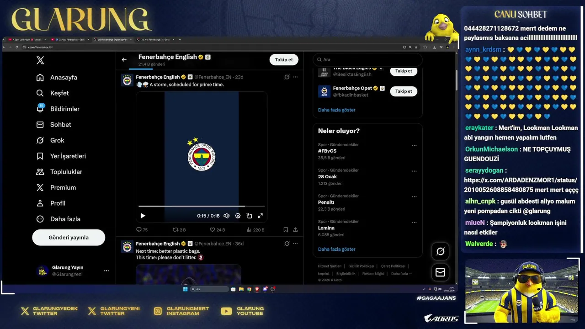The height and width of the screenshot is (329, 585).
Task: Open Keşfet search page
Action: [53, 93]
